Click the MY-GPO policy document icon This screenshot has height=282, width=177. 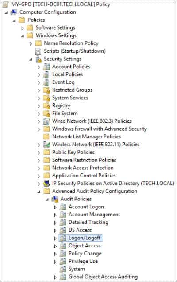coord(5,4)
